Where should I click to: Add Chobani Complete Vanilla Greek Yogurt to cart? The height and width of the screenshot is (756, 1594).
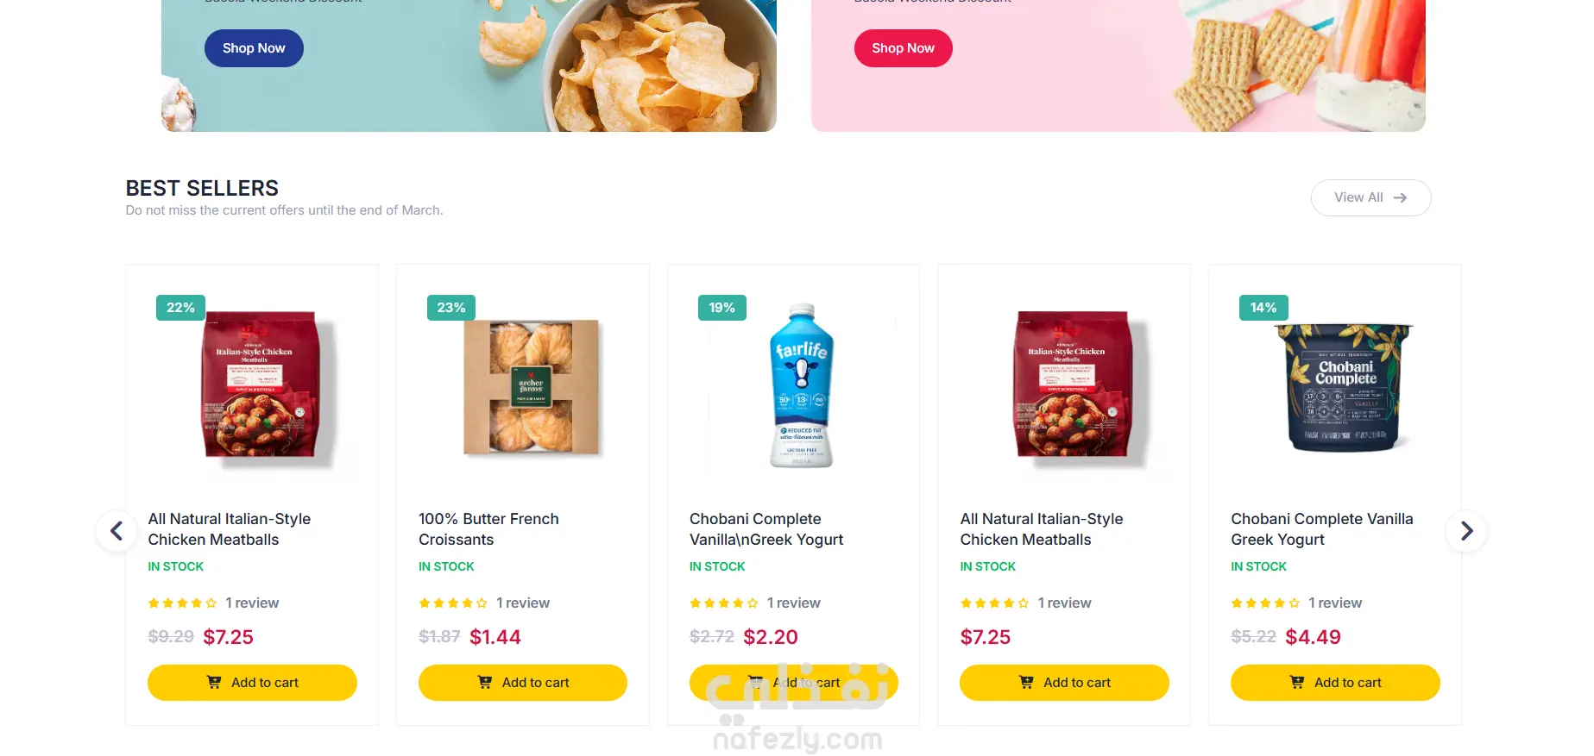[x=1334, y=683]
